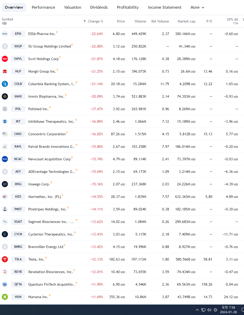Sort by the Volume column header
Viewport: 244px width, 315px height.
pyautogui.click(x=140, y=21)
